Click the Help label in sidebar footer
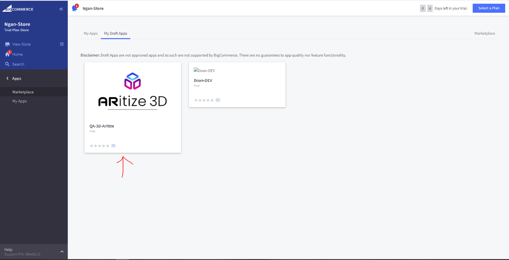Screen dimensions: 509x260 click(x=8, y=250)
